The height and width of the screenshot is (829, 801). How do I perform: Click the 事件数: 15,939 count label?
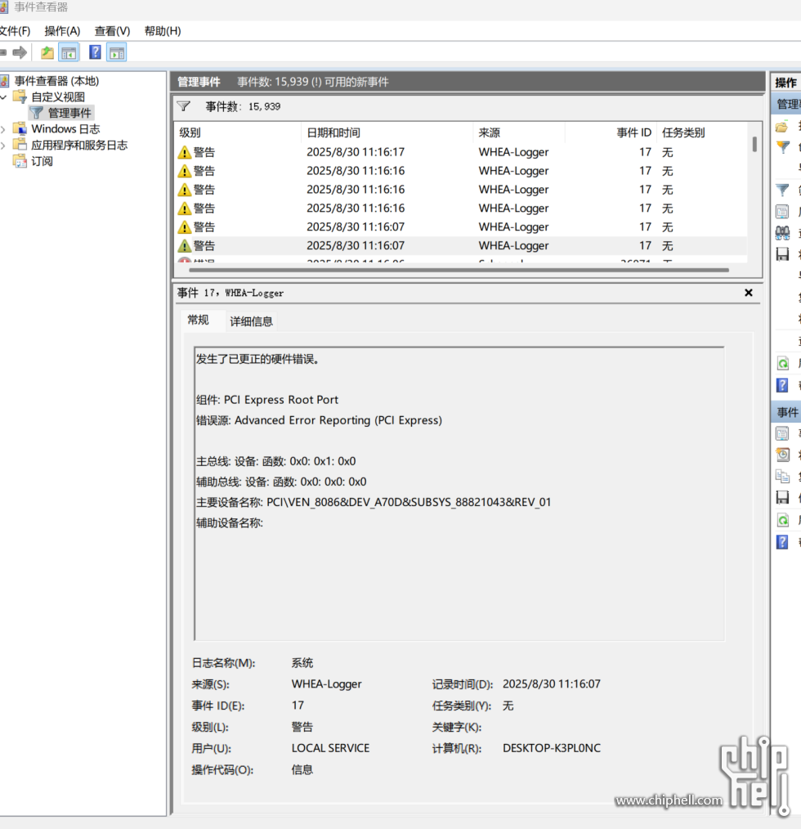pyautogui.click(x=243, y=107)
